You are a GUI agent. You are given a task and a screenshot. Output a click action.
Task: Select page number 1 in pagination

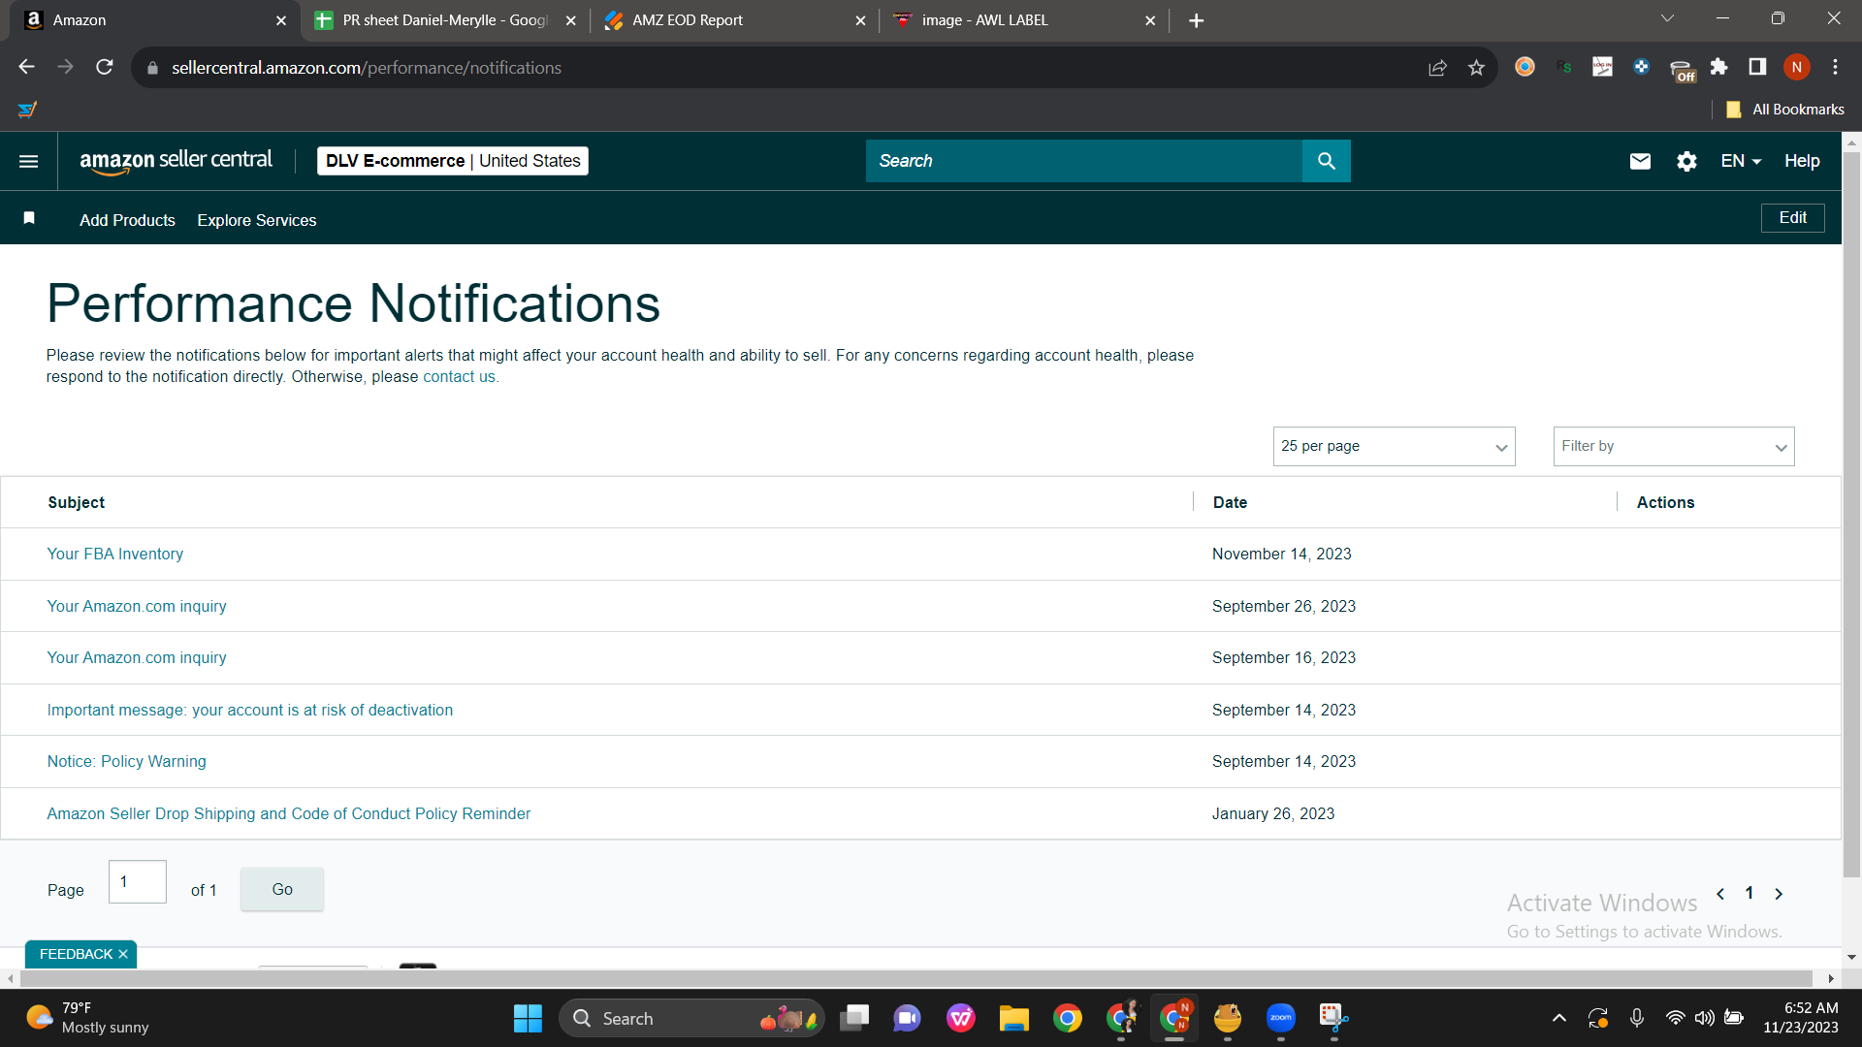click(x=1750, y=894)
